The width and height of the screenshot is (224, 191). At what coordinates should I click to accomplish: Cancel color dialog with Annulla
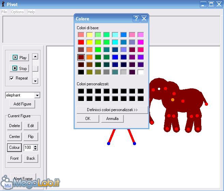coord(112,119)
